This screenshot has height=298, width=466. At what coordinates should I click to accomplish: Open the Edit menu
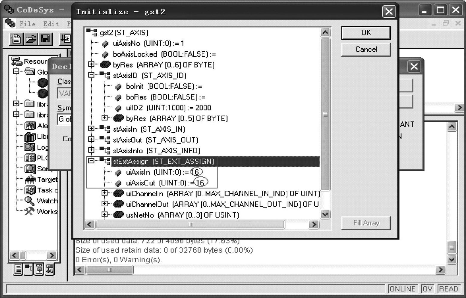click(x=51, y=24)
